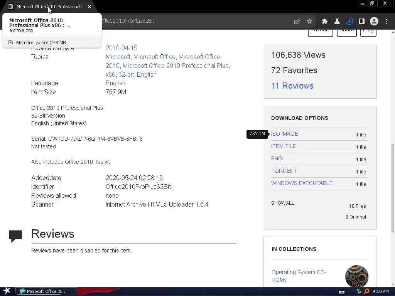Click Also includes Office 2010 Toolkit text

[x=71, y=162]
